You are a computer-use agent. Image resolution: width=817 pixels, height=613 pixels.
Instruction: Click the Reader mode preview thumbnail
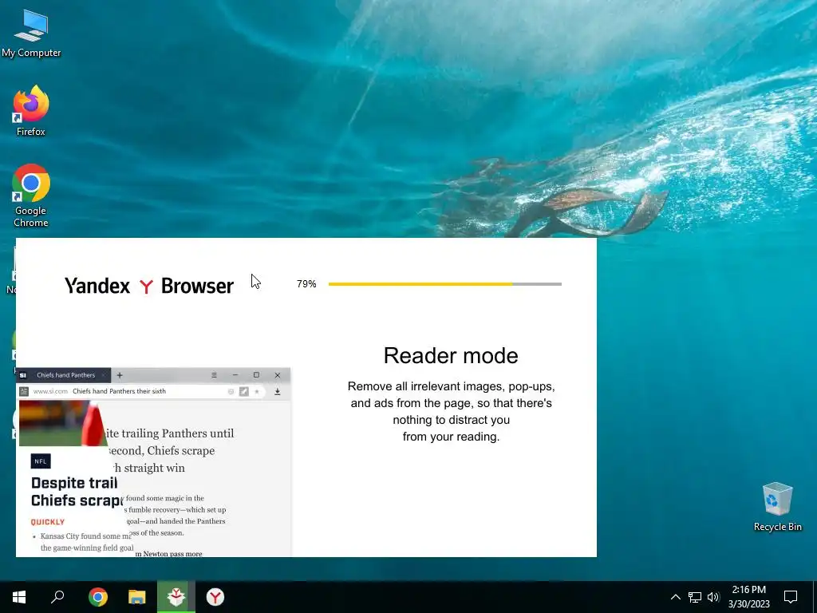tap(153, 462)
